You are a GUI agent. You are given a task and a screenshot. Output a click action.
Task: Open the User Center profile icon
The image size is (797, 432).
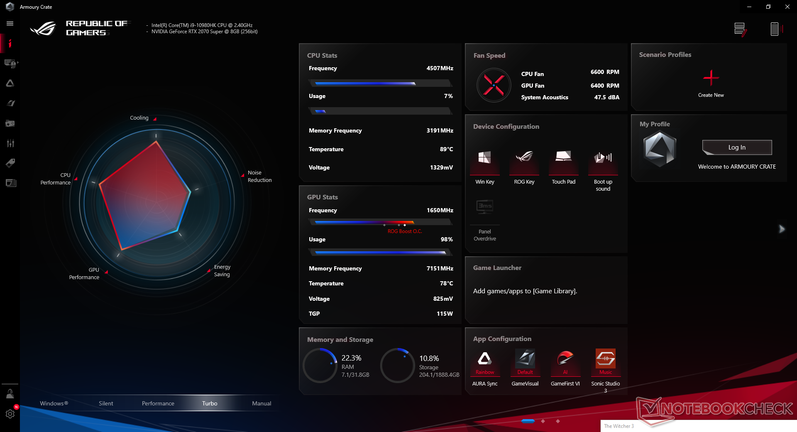pos(10,394)
